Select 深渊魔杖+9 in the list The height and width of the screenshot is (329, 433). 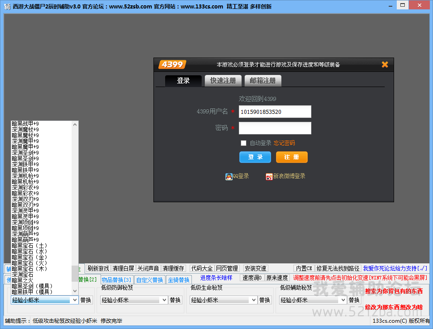coord(41,129)
